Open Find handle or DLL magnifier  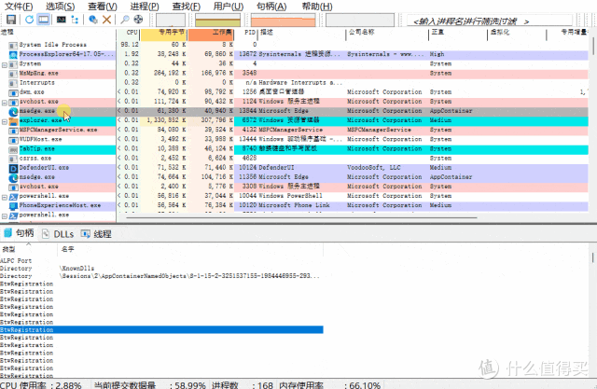click(124, 20)
